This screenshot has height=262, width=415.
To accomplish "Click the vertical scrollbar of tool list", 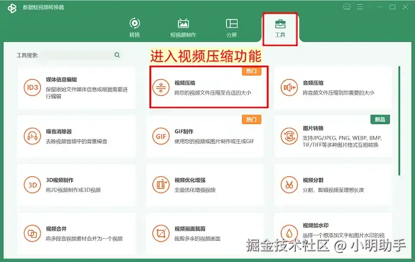I will pyautogui.click(x=400, y=121).
